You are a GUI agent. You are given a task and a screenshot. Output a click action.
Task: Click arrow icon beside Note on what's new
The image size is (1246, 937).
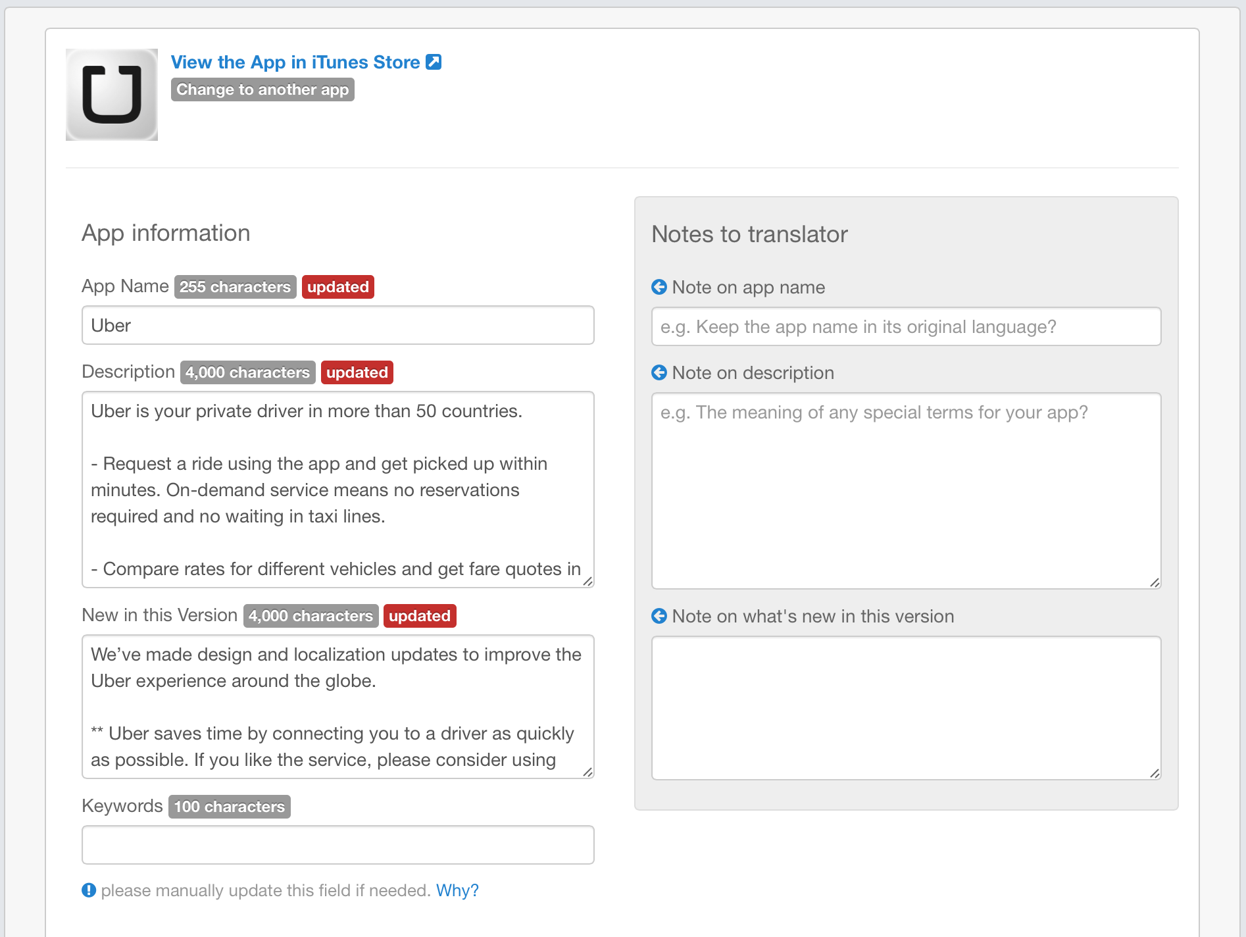point(659,616)
